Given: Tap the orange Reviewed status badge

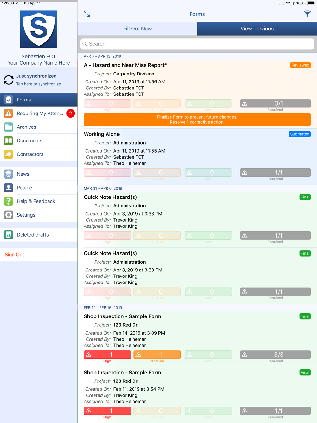Looking at the screenshot, I should [300, 65].
